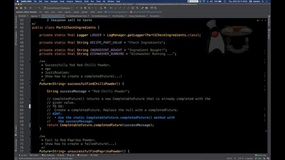Collapse comment block fold at line 63

click(31, 99)
